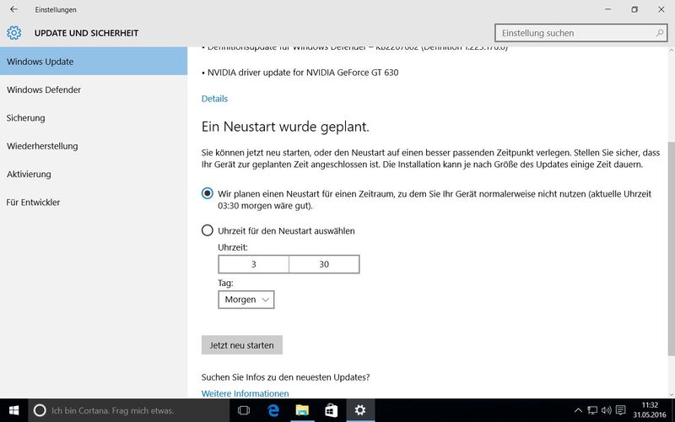Viewport: 675px width, 422px height.
Task: Open Windows Defender in the sidebar
Action: click(x=94, y=89)
